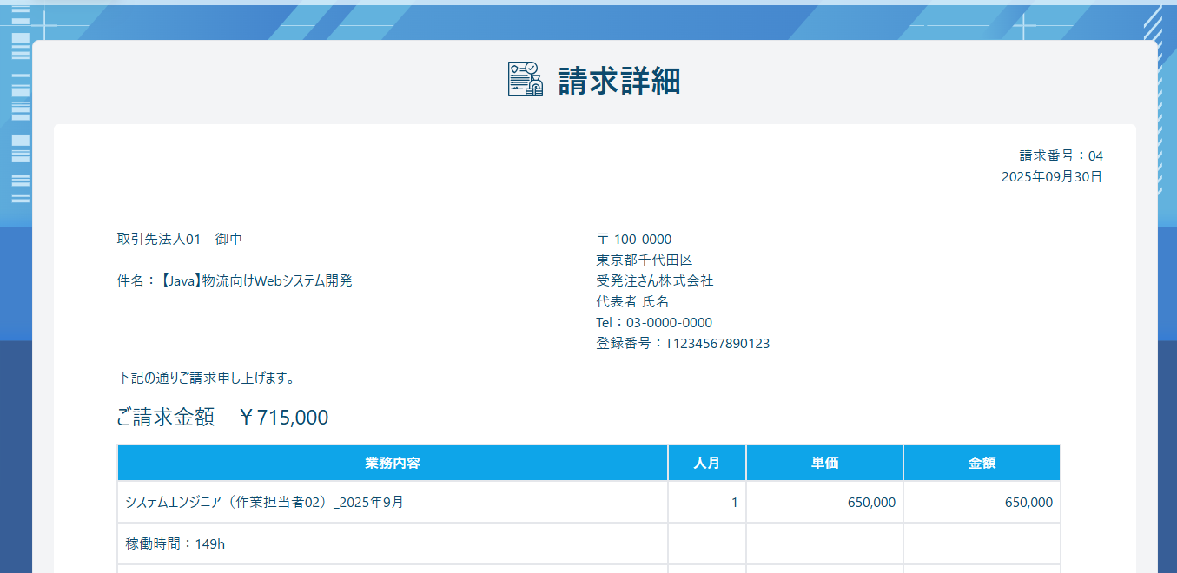Click the representative line 代表者 氏名
This screenshot has height=573, width=1177.
click(x=633, y=301)
